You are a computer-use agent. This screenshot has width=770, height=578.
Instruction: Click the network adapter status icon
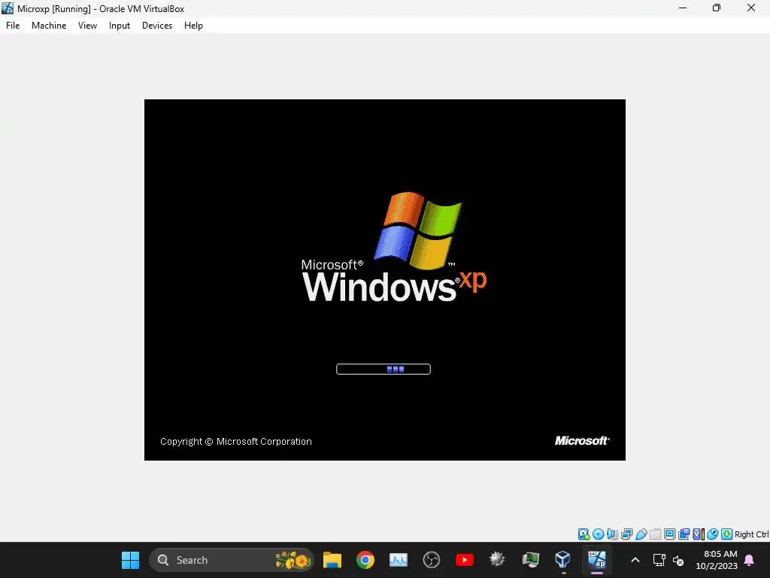coord(626,534)
